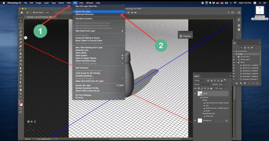Select the Rectangular Marquee tool

click(20, 24)
